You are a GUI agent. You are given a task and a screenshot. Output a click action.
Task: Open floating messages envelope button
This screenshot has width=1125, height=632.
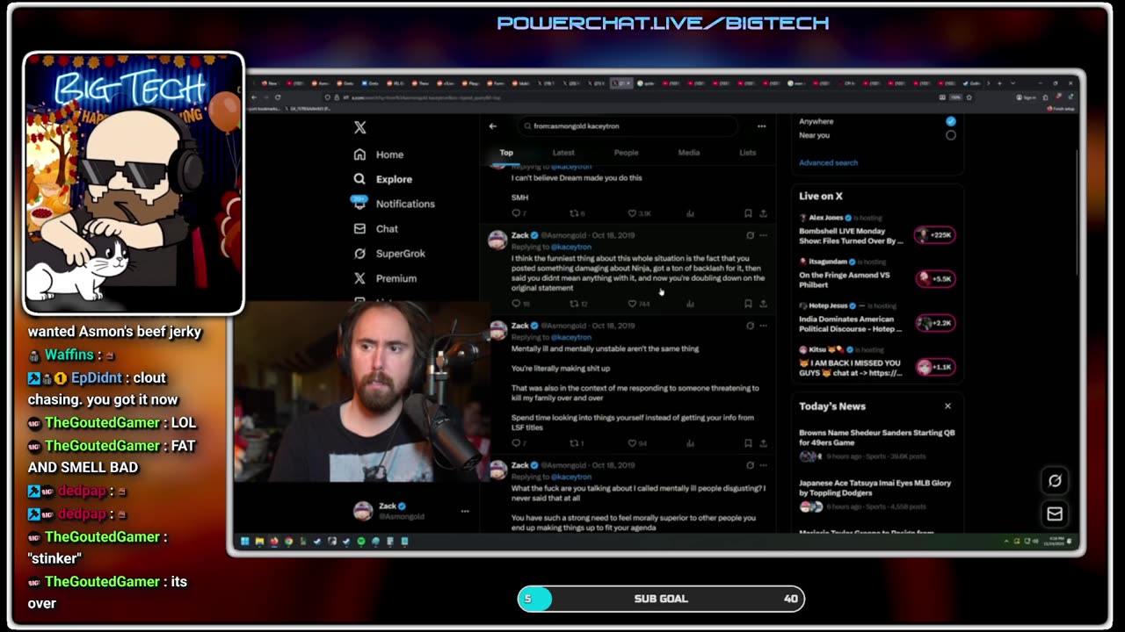pyautogui.click(x=1055, y=514)
